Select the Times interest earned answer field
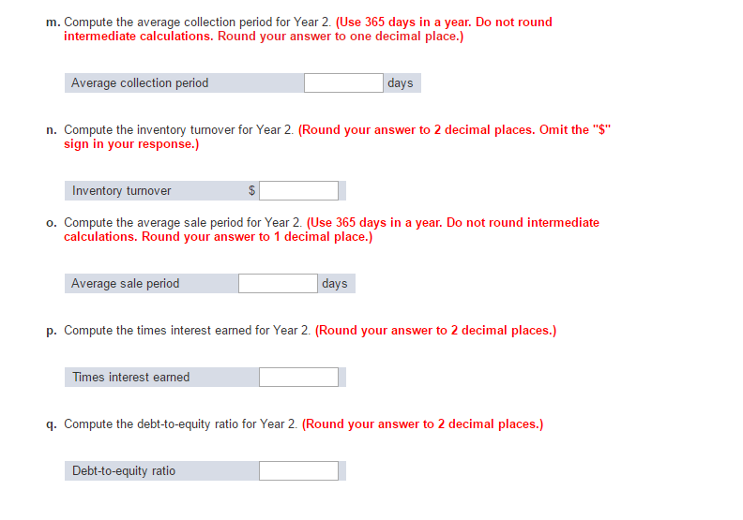This screenshot has width=743, height=520. pos(298,378)
